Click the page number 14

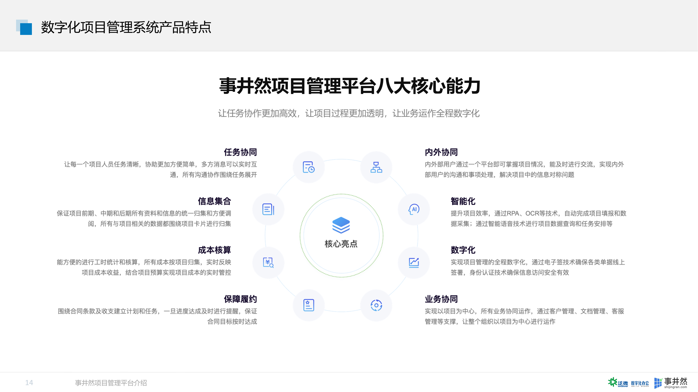[29, 383]
